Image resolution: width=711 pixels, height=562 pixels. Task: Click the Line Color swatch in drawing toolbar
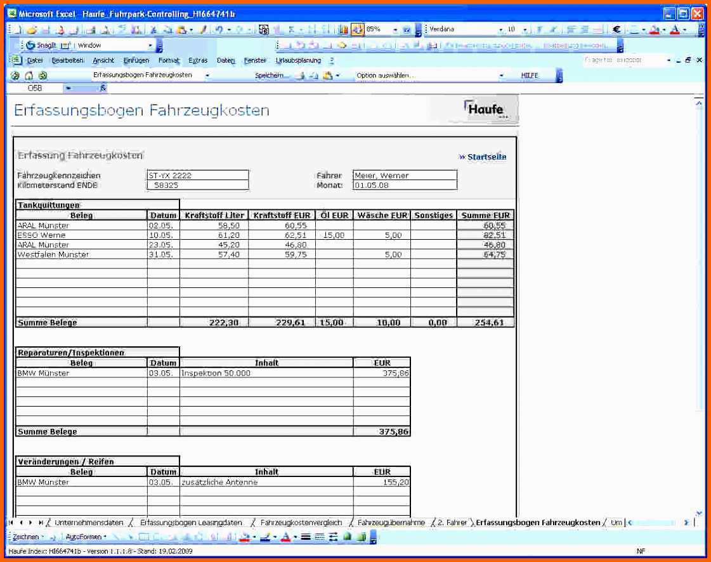click(x=265, y=537)
